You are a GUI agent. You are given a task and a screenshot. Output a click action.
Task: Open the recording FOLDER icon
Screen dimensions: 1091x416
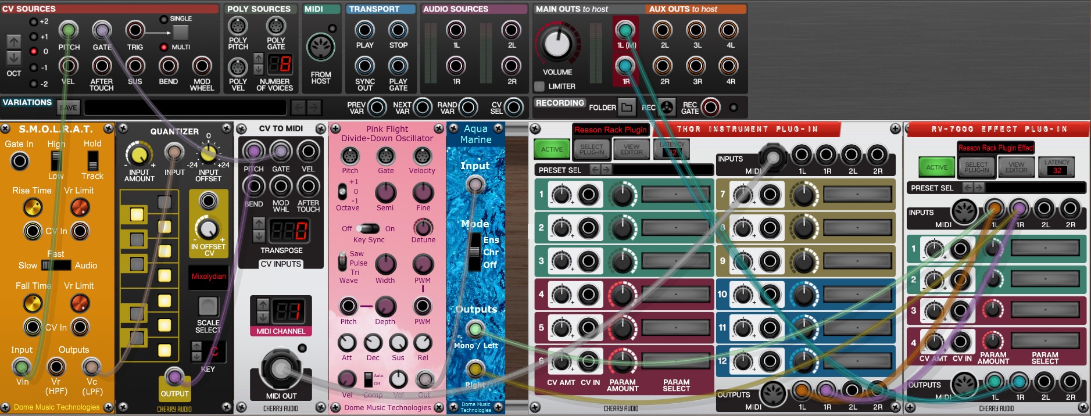(627, 107)
